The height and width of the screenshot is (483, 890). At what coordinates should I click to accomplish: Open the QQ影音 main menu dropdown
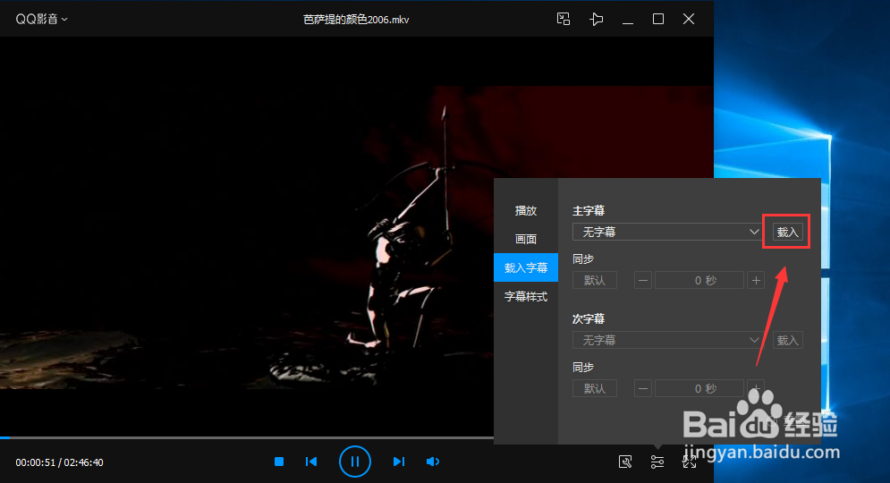(41, 20)
